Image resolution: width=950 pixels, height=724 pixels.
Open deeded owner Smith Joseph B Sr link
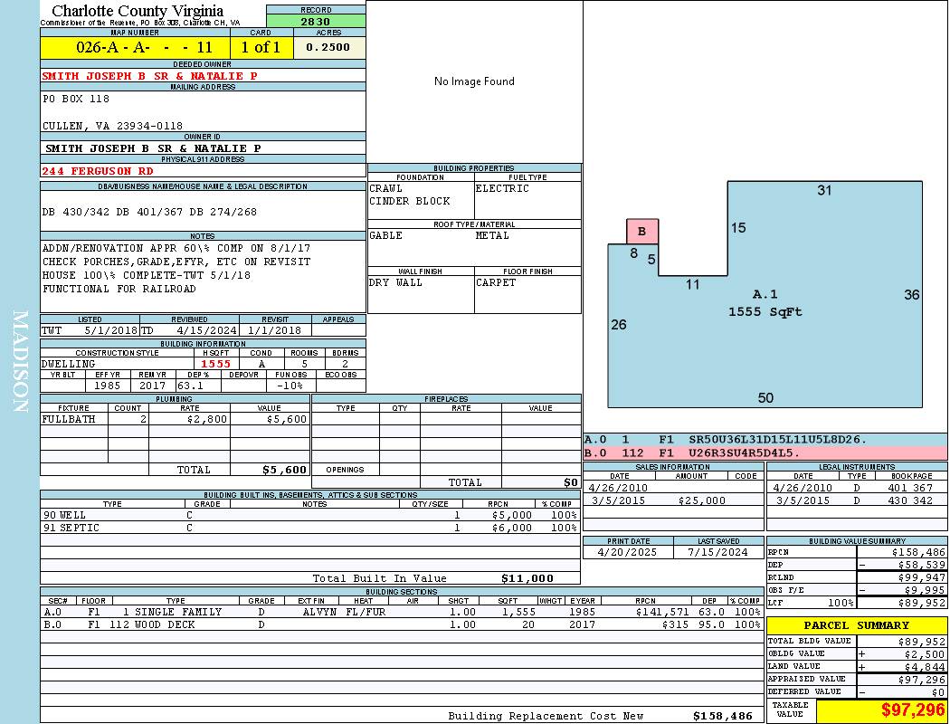[150, 76]
